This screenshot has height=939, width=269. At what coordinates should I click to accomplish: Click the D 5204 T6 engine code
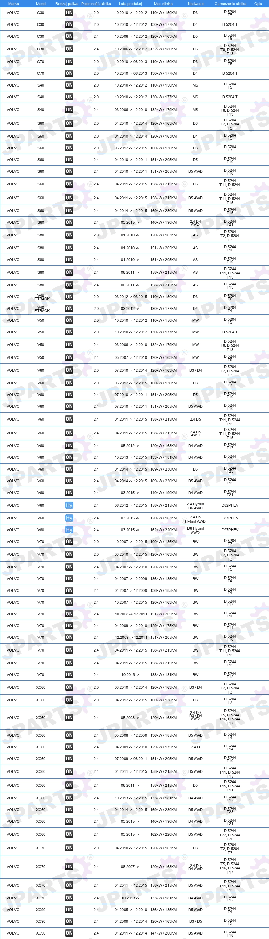pyautogui.click(x=230, y=297)
